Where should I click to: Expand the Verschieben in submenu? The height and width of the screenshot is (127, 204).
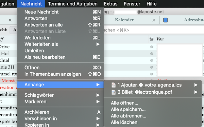point(61,119)
